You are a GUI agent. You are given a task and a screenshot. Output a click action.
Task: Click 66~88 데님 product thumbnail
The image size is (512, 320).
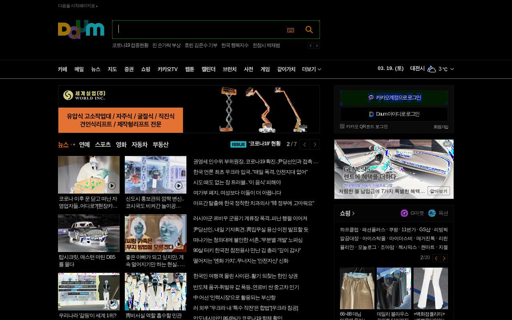coord(357,288)
